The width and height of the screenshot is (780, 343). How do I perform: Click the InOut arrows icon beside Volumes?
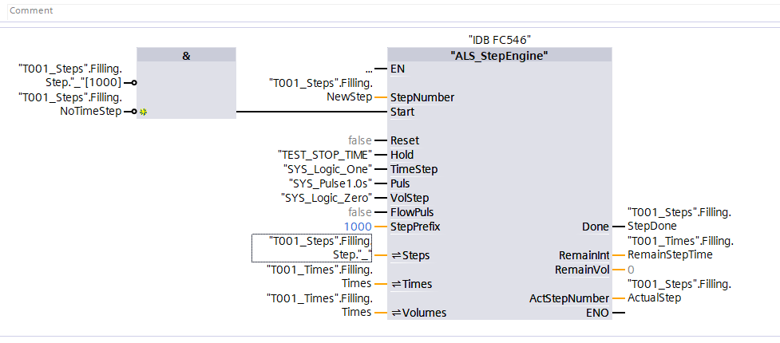tap(395, 313)
